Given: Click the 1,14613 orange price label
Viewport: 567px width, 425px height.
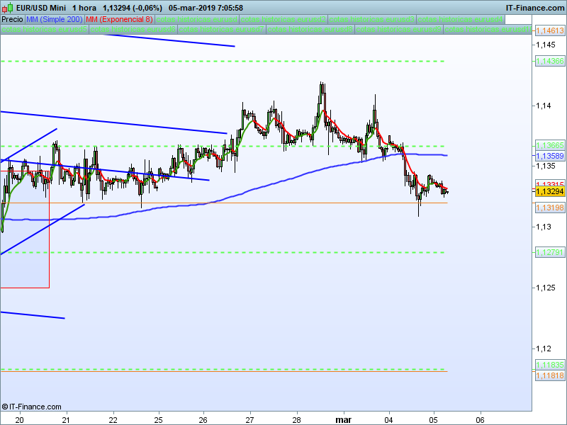Looking at the screenshot, I should pyautogui.click(x=550, y=30).
